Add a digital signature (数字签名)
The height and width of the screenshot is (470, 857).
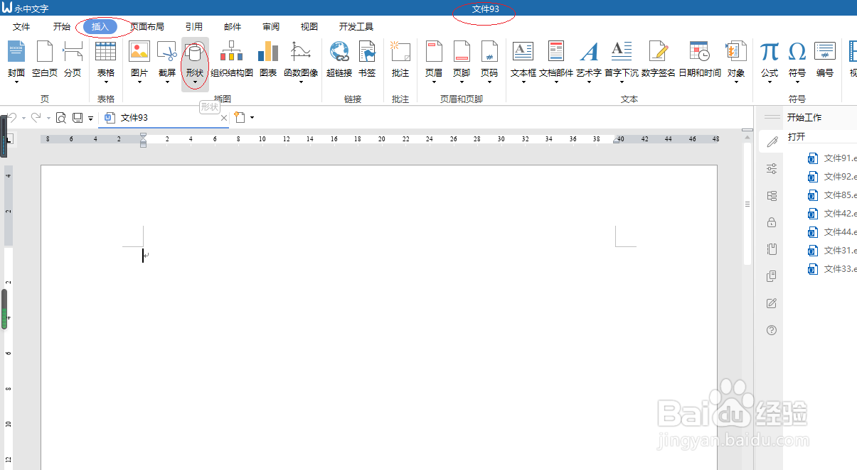point(659,58)
